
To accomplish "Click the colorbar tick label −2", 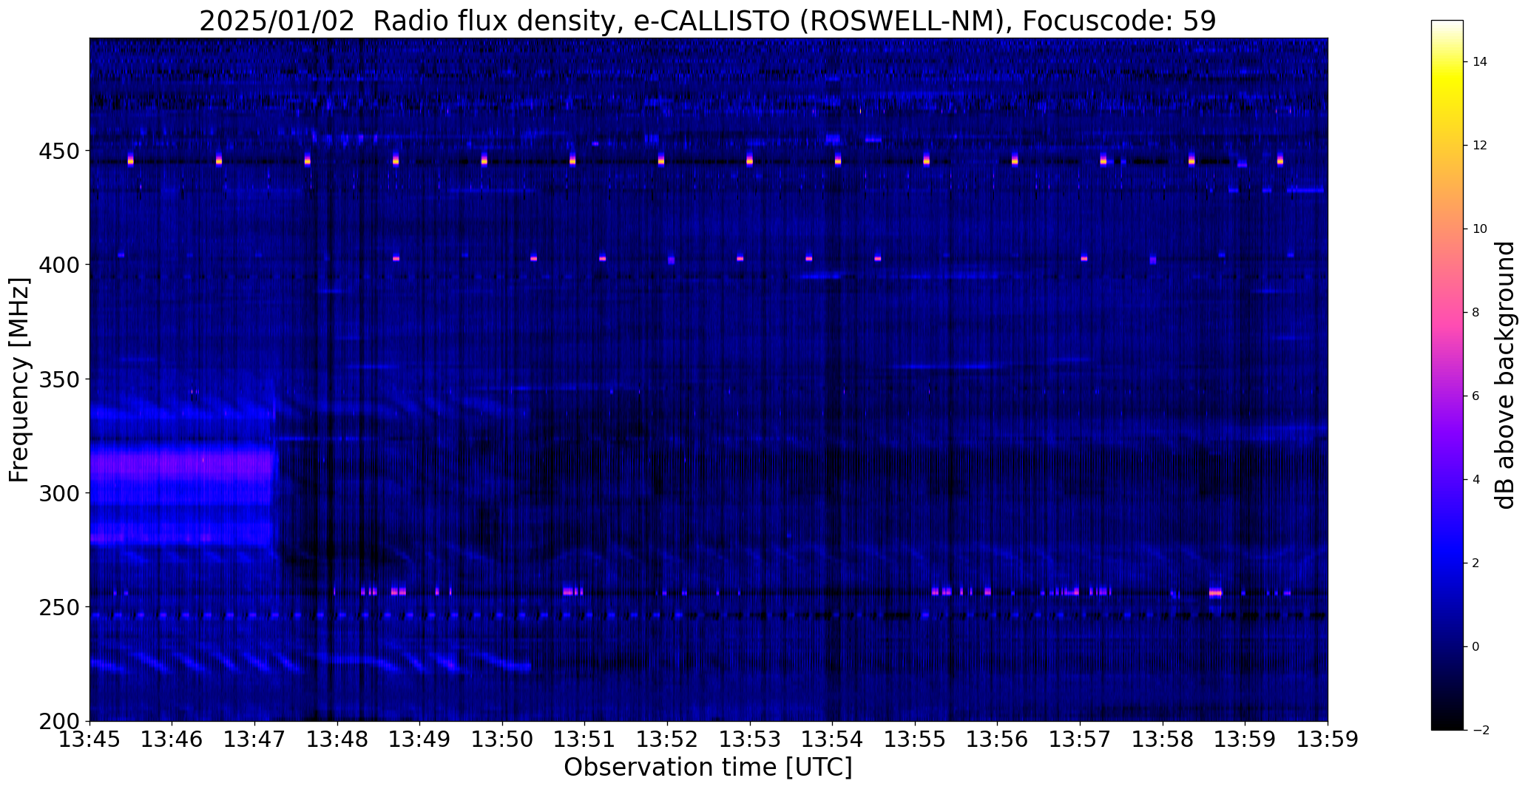I will point(1480,731).
